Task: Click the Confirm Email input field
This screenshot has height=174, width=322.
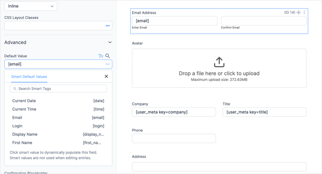Action: (x=264, y=21)
